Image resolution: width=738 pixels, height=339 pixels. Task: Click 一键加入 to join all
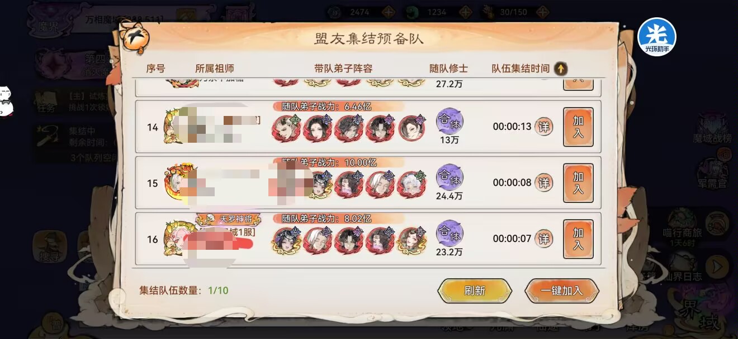click(562, 290)
